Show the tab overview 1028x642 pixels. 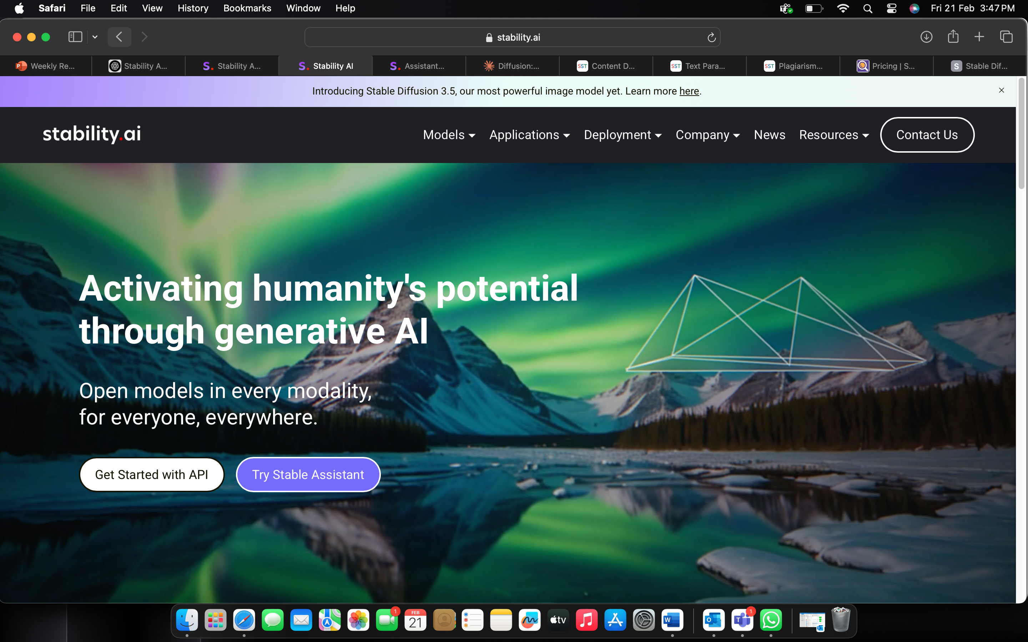click(x=1006, y=37)
